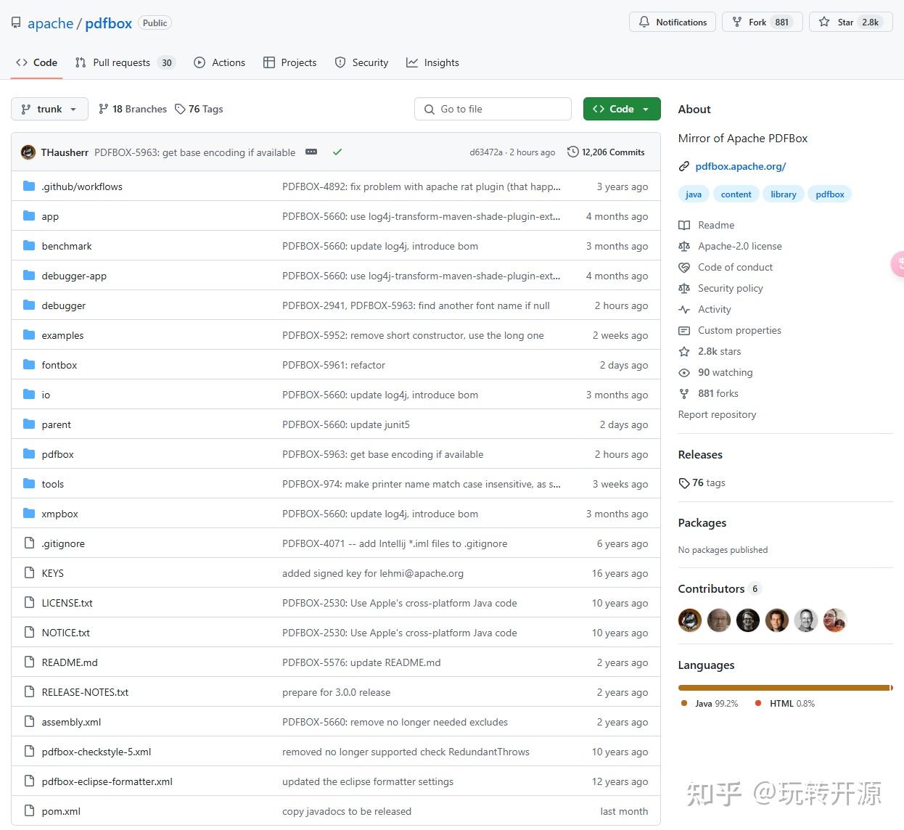Open the trunk branch dropdown
Viewport: 904px width, 830px height.
tap(49, 108)
